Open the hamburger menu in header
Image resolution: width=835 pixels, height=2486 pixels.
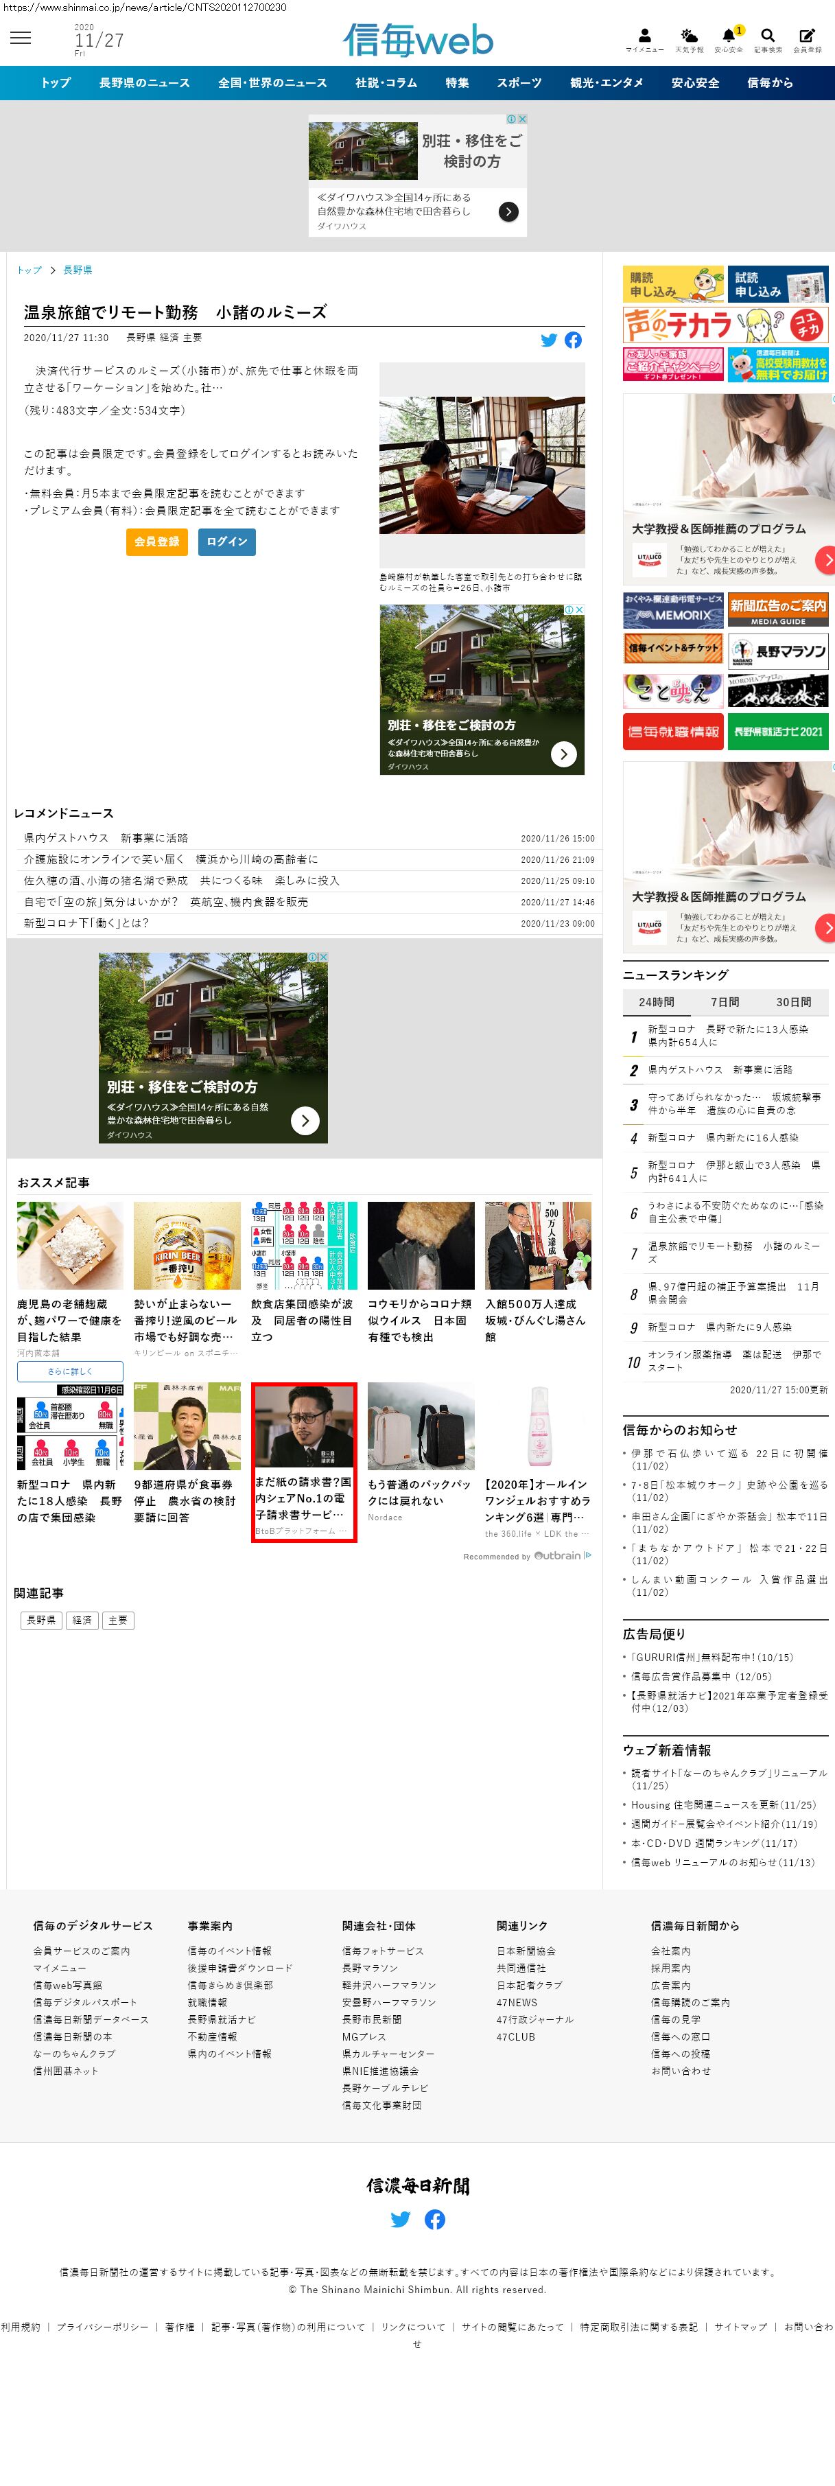(x=21, y=38)
